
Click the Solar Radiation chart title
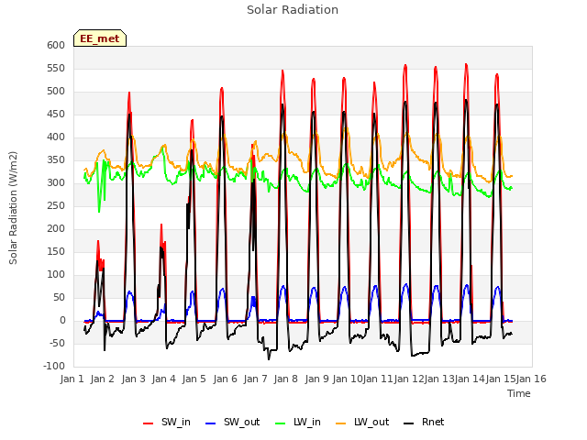pos(293,10)
